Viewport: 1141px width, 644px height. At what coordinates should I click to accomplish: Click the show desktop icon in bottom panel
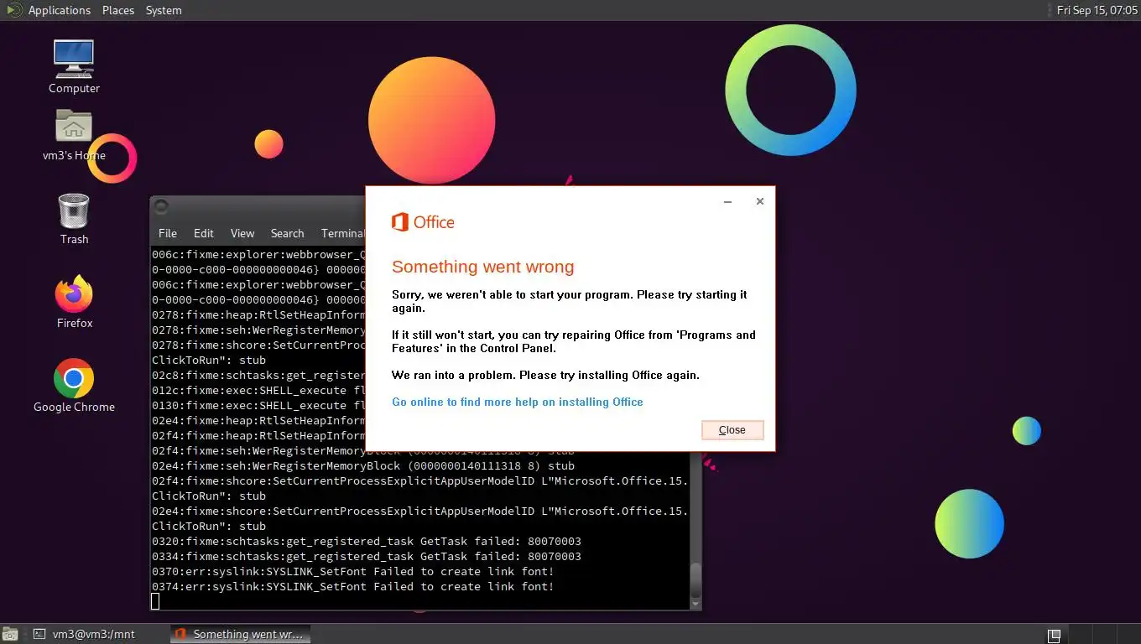9,635
